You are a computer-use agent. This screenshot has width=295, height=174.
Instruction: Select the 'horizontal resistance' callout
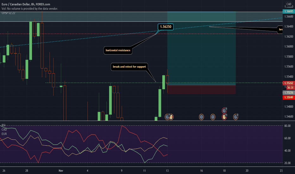pos(118,50)
